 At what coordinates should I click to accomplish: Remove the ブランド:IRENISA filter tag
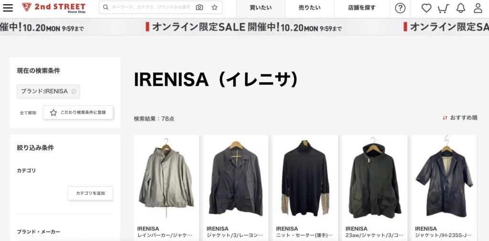[74, 91]
